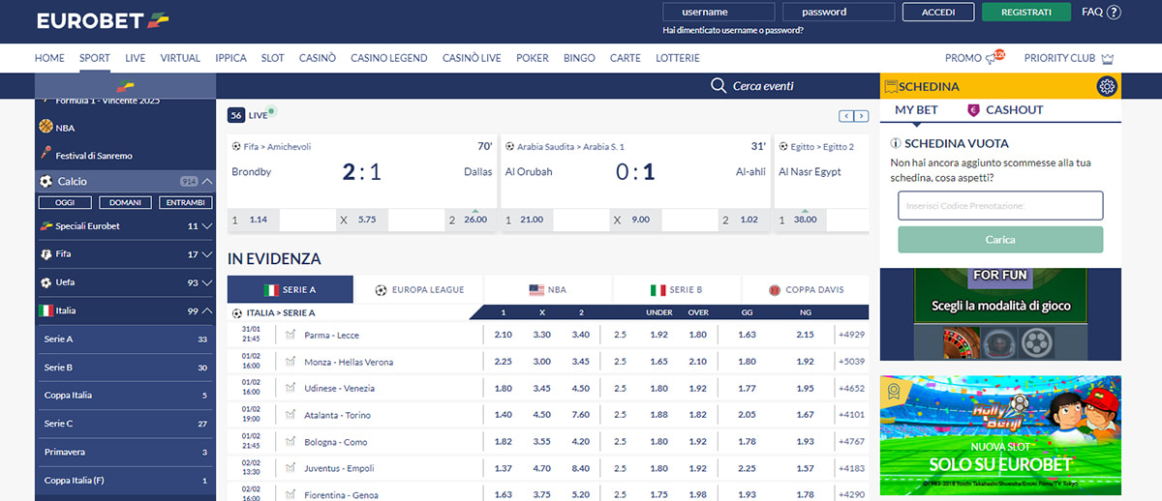Select odds 2.10 for Parma home win
This screenshot has width=1162, height=501.
(503, 335)
